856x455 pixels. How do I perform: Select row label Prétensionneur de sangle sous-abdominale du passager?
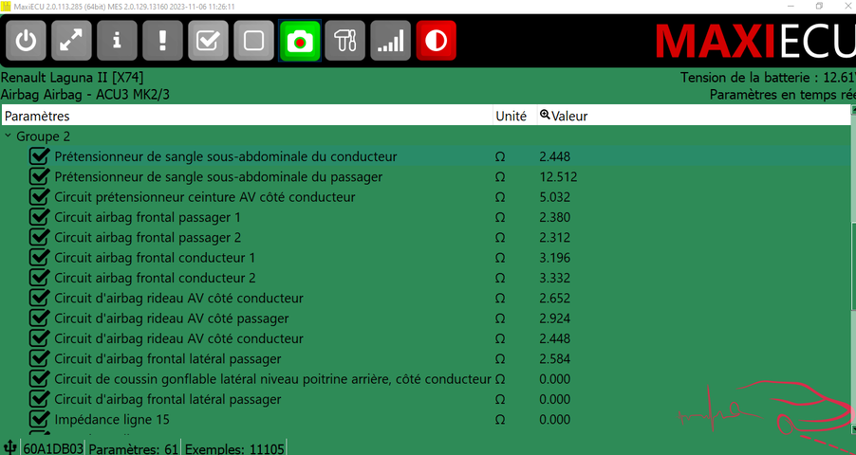218,176
